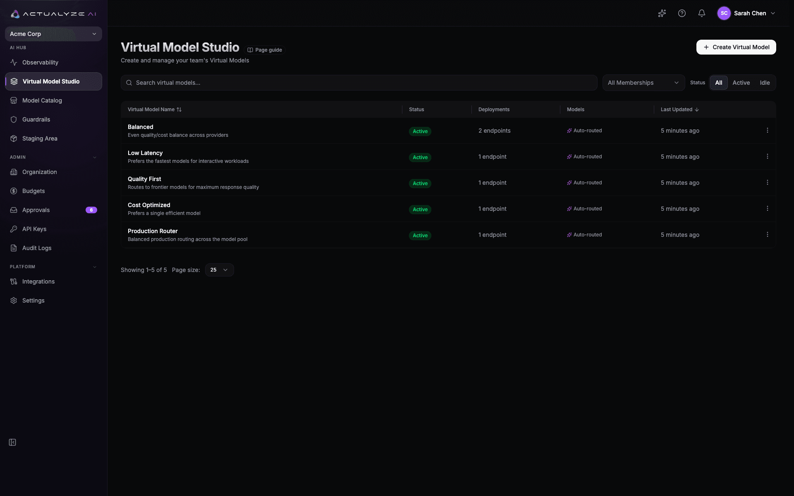The image size is (794, 496).
Task: Click the Approvals inbox icon
Action: [14, 210]
